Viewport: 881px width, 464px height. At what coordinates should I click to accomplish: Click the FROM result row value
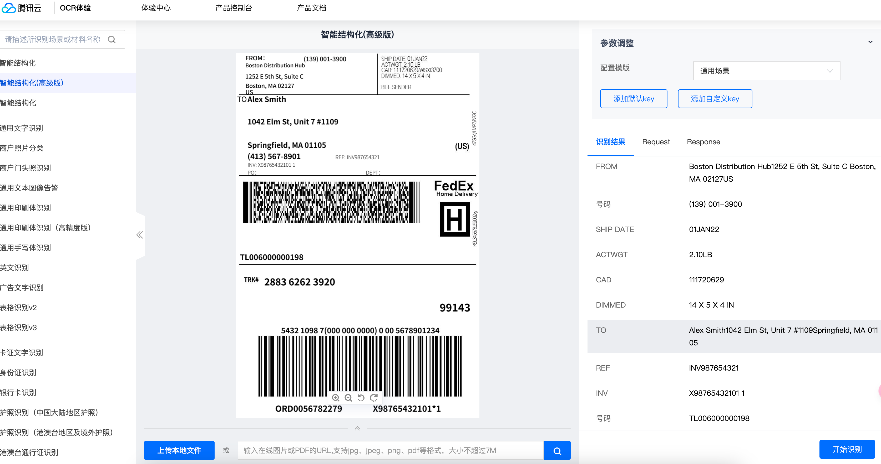pyautogui.click(x=782, y=173)
